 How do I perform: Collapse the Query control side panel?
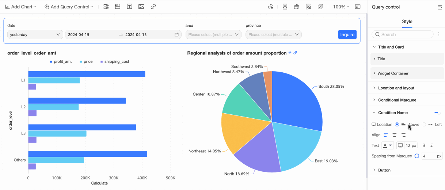tap(440, 7)
